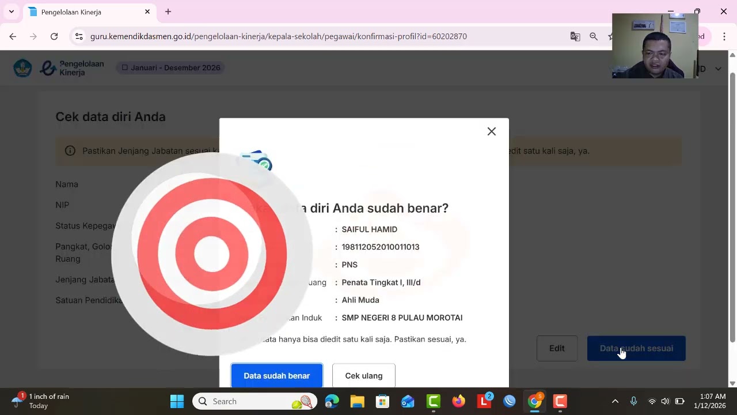Click the NIP value 198112052010011013
This screenshot has width=737, height=415.
(x=381, y=247)
